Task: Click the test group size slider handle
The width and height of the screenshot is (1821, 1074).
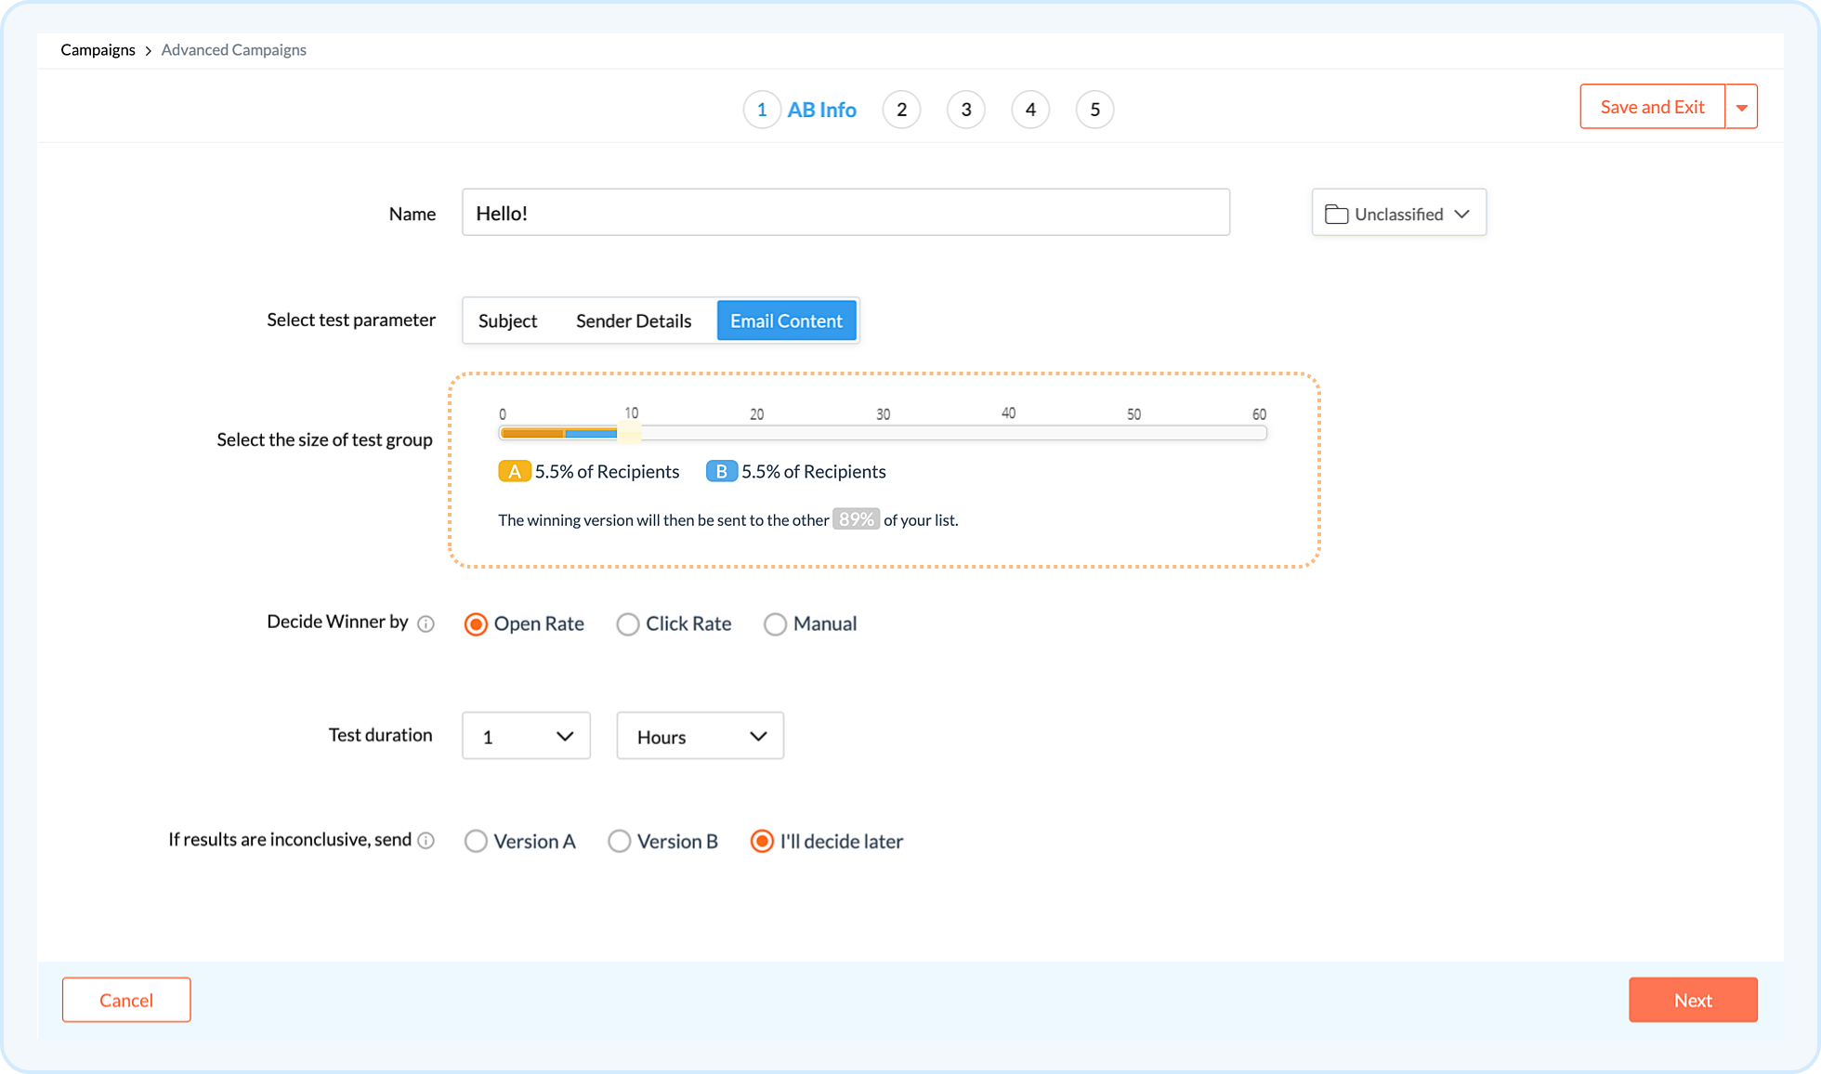Action: click(630, 433)
